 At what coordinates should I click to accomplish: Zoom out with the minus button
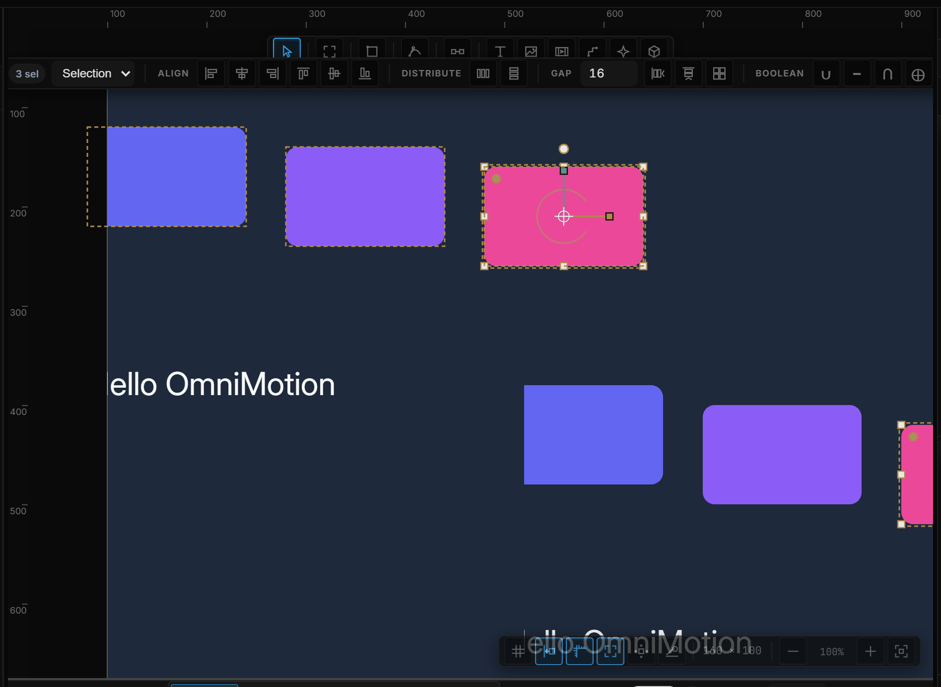pyautogui.click(x=793, y=651)
